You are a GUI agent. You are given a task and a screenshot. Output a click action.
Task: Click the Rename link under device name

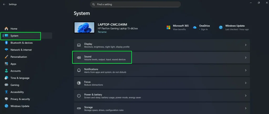[102, 32]
